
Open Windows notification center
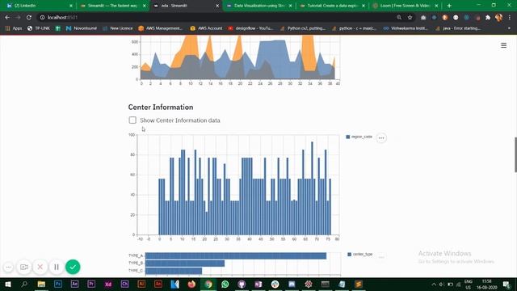506,285
